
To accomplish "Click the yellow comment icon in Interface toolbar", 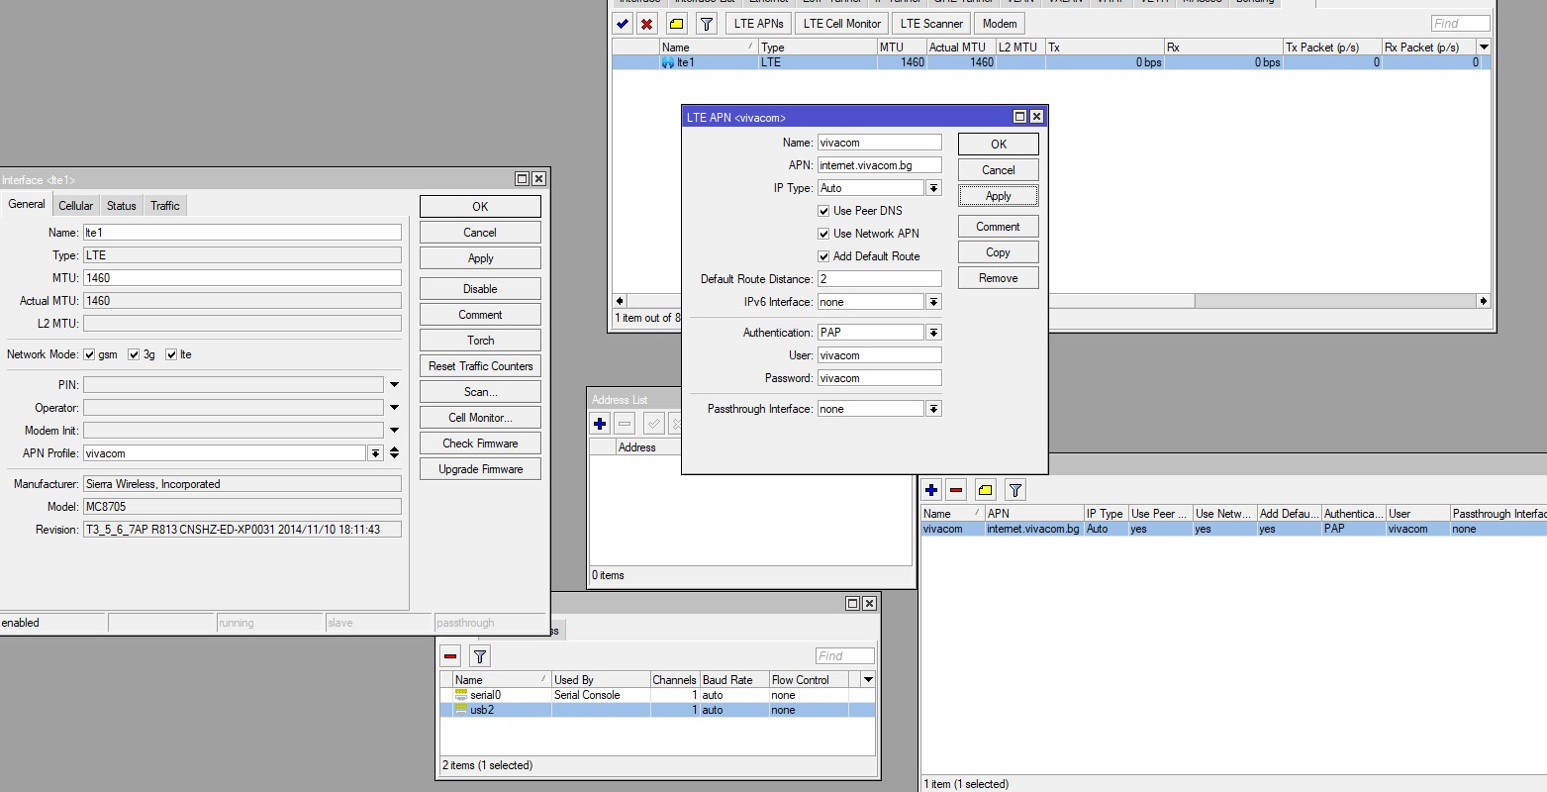I will click(677, 24).
